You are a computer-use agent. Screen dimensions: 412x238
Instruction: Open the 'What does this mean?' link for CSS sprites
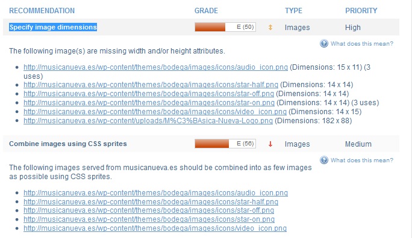(x=362, y=160)
